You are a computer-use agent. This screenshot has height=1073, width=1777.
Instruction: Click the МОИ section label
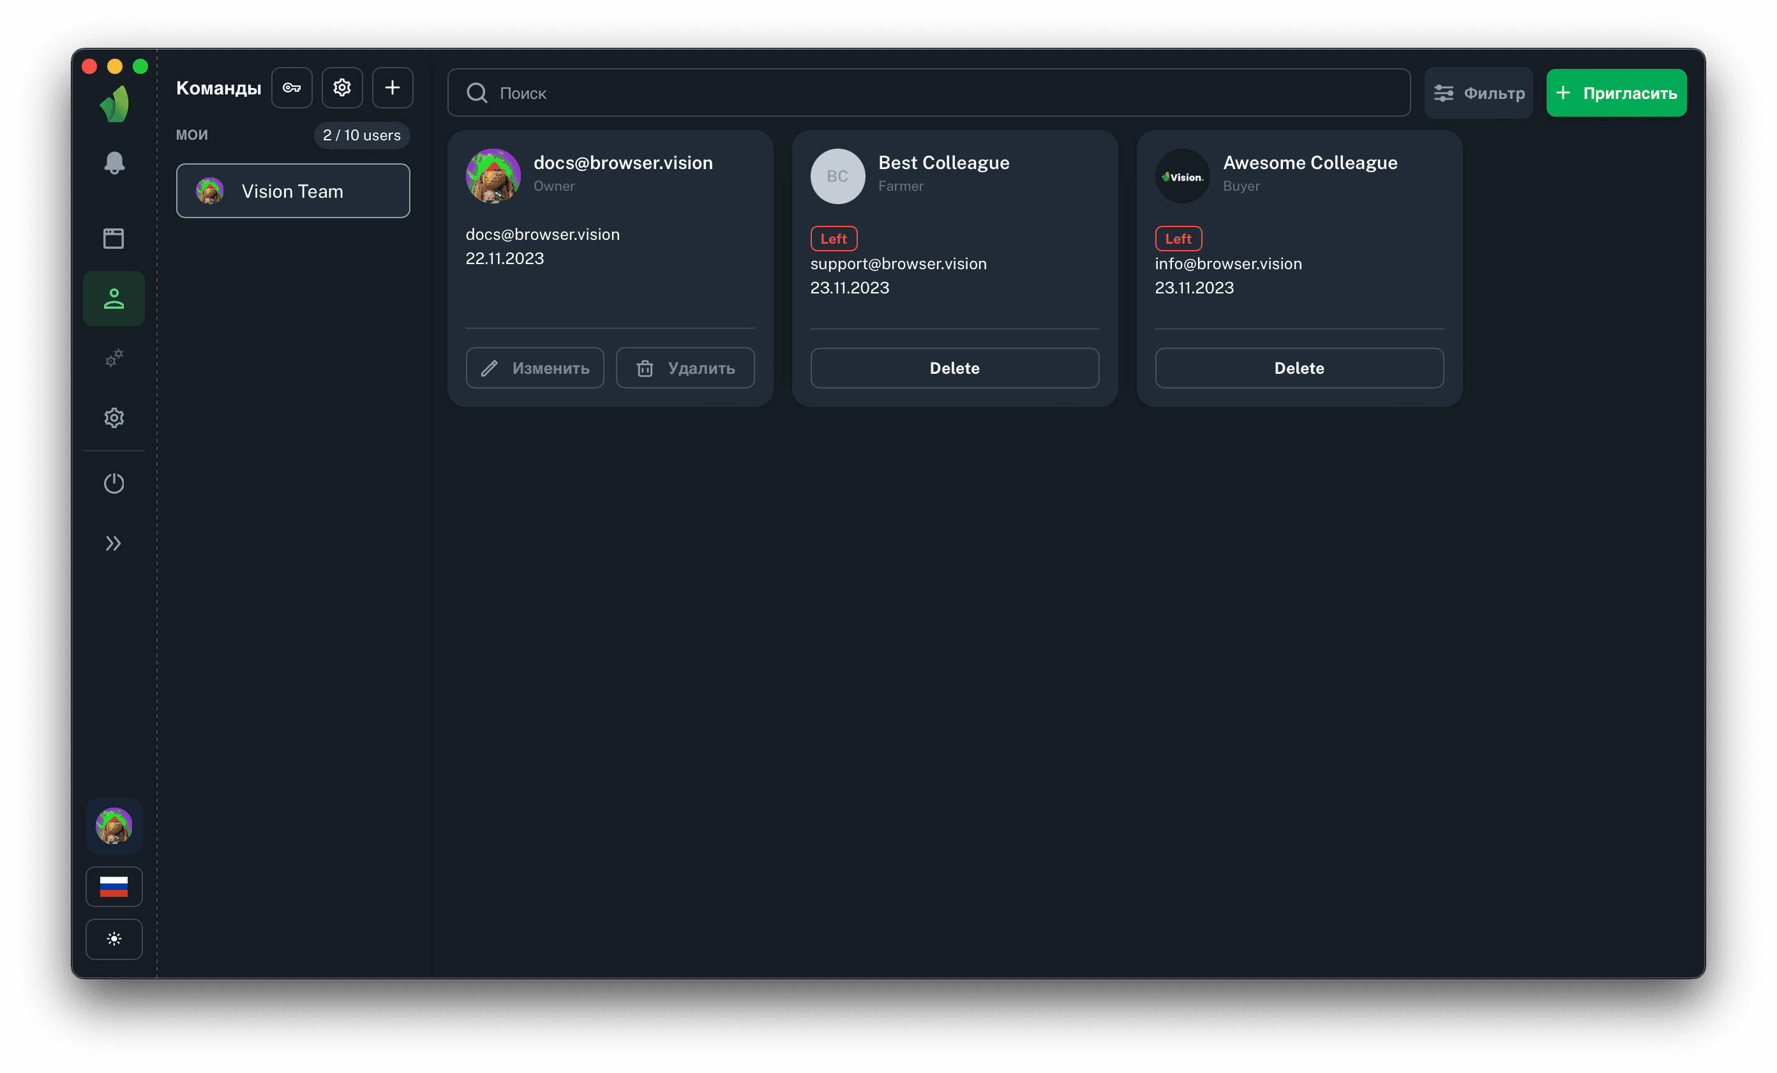(x=192, y=135)
